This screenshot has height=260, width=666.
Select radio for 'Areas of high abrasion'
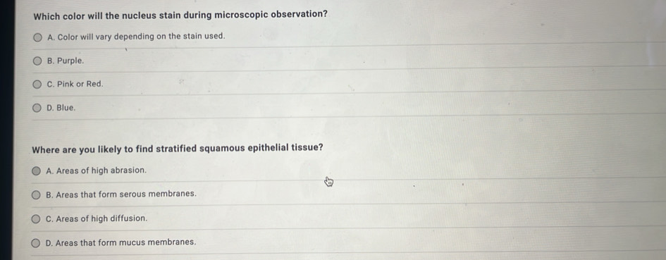coord(37,171)
